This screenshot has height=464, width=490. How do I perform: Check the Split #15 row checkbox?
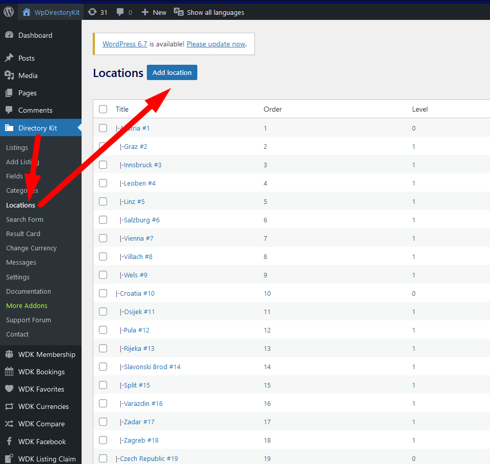(103, 385)
